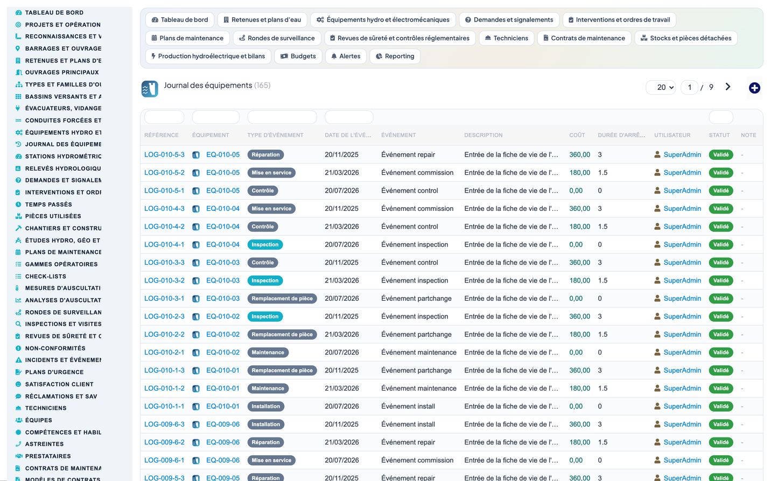Open the Budgets tab
This screenshot has height=481, width=778.
(298, 56)
